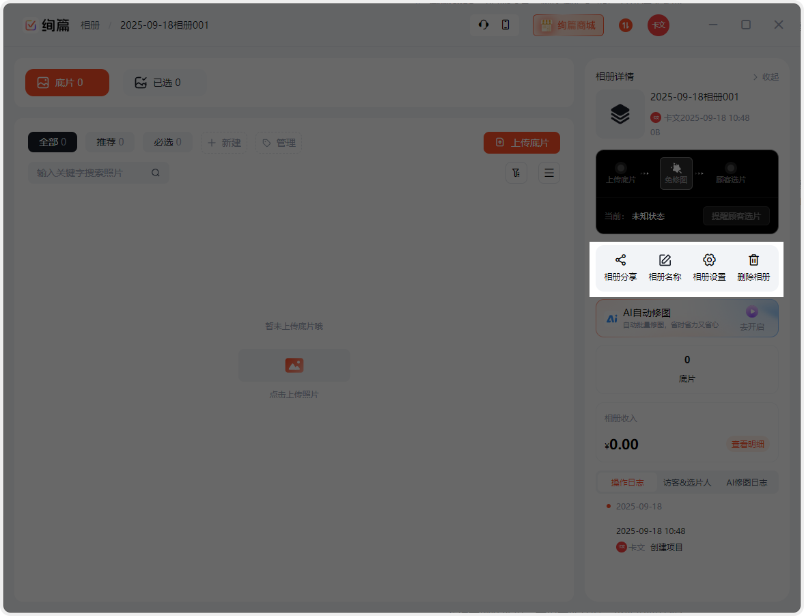Click the mobile phone icon in header

[x=505, y=25]
